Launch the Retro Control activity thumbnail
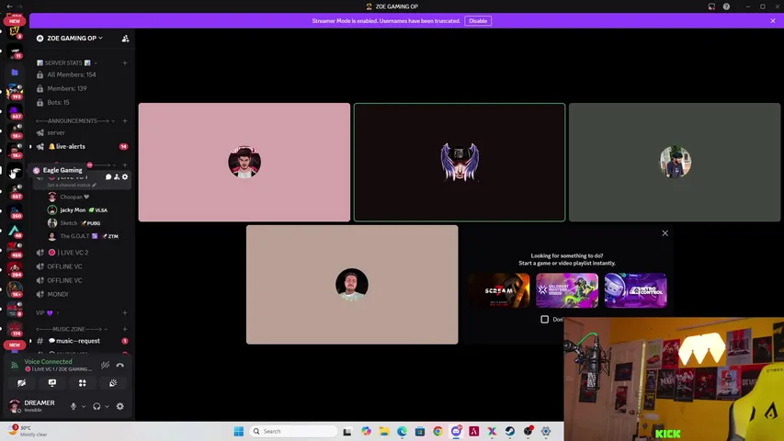The width and height of the screenshot is (784, 441). [635, 290]
